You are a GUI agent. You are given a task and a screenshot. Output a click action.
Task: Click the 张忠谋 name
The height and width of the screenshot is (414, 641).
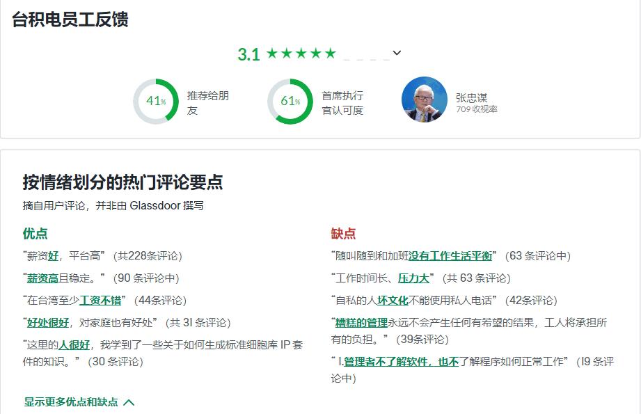pos(471,97)
